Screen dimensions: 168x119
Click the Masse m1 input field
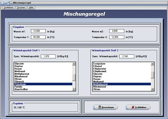[38, 31]
